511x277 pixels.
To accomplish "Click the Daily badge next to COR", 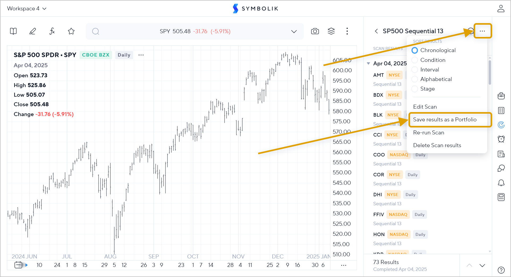I will (413, 175).
